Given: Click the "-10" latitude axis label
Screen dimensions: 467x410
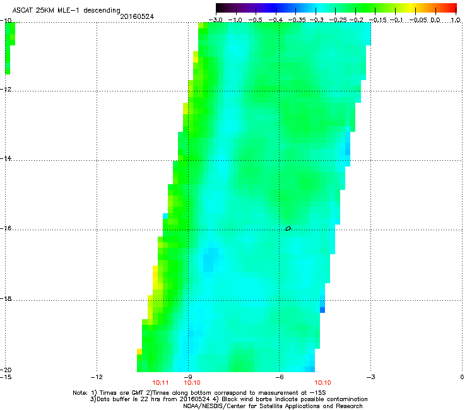Looking at the screenshot, I should click(6, 20).
